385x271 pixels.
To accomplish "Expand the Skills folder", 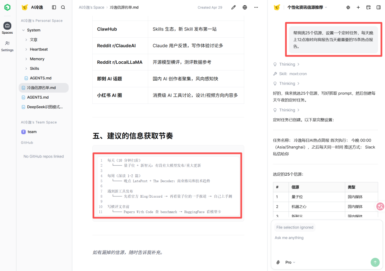I will coord(26,69).
